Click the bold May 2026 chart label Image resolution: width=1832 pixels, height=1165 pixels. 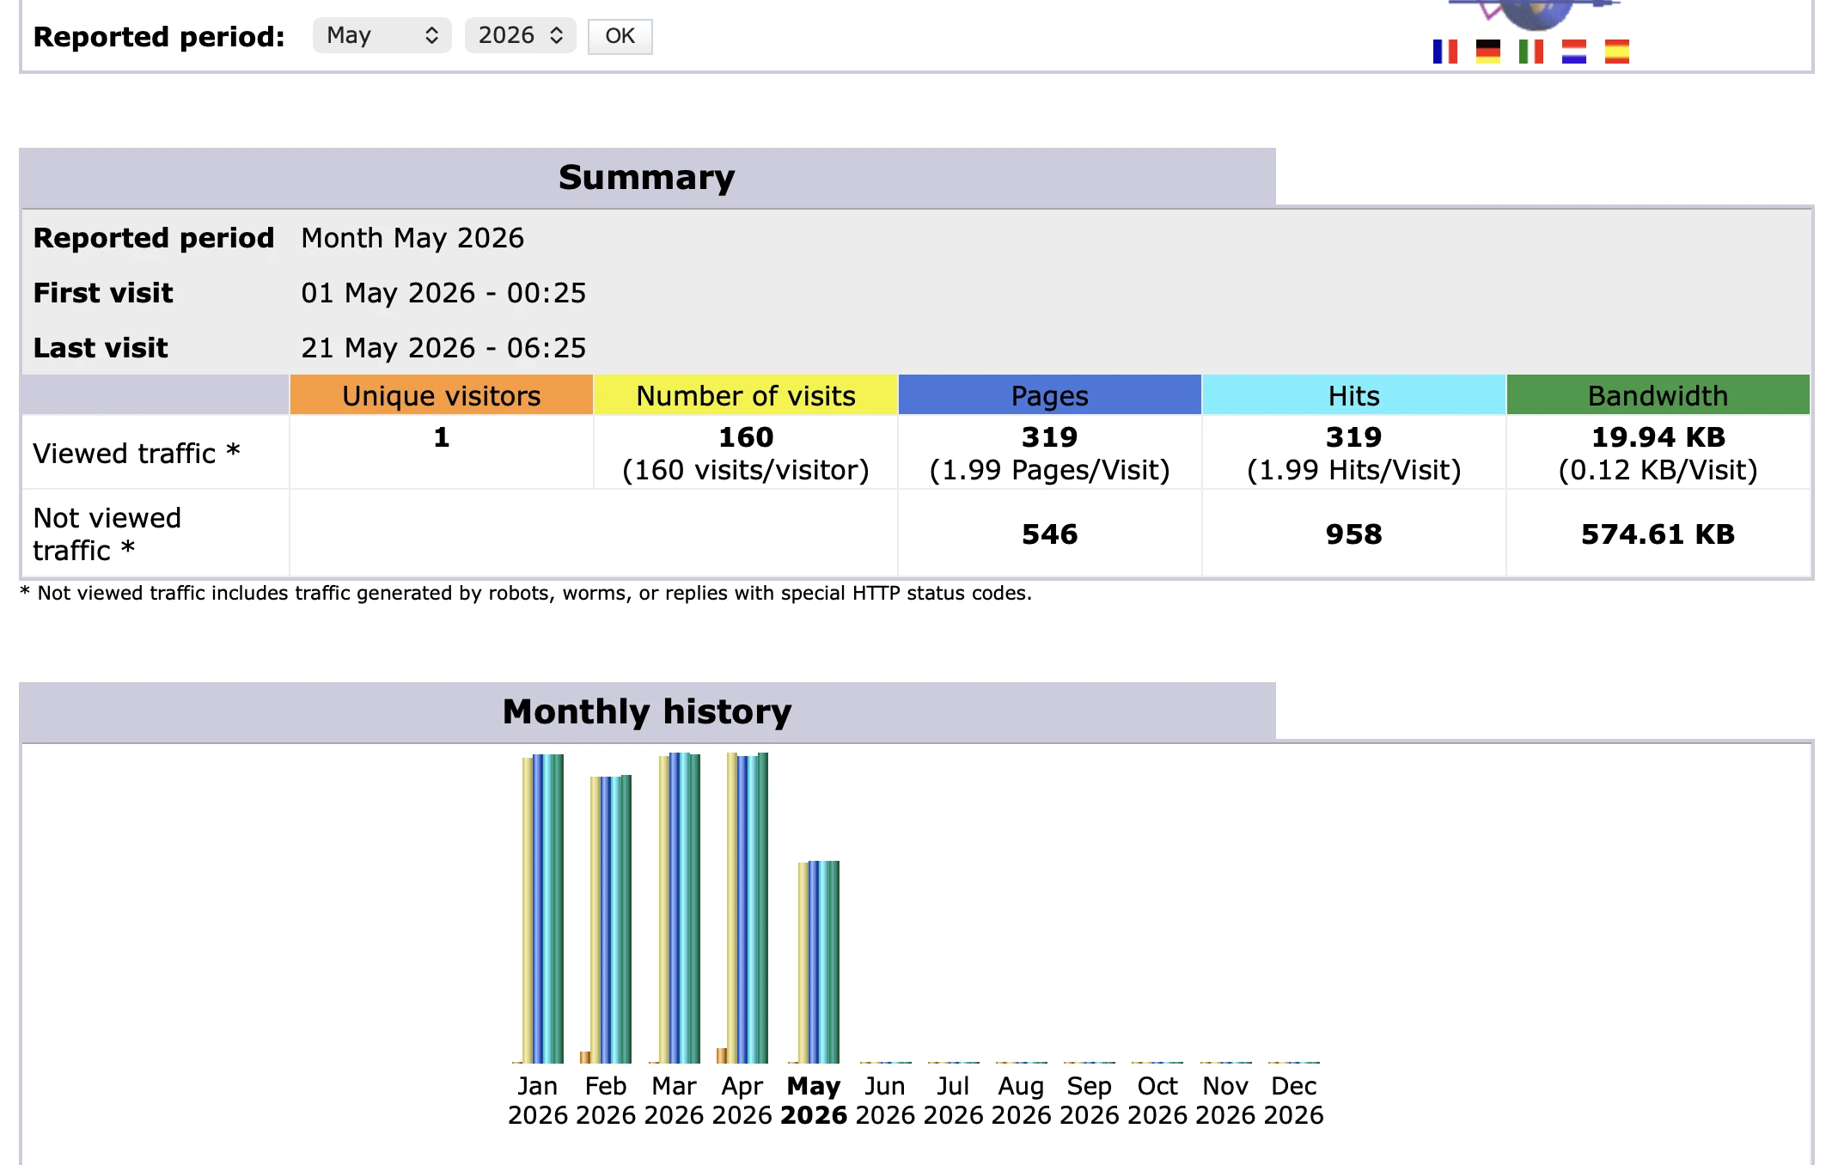tap(814, 1101)
